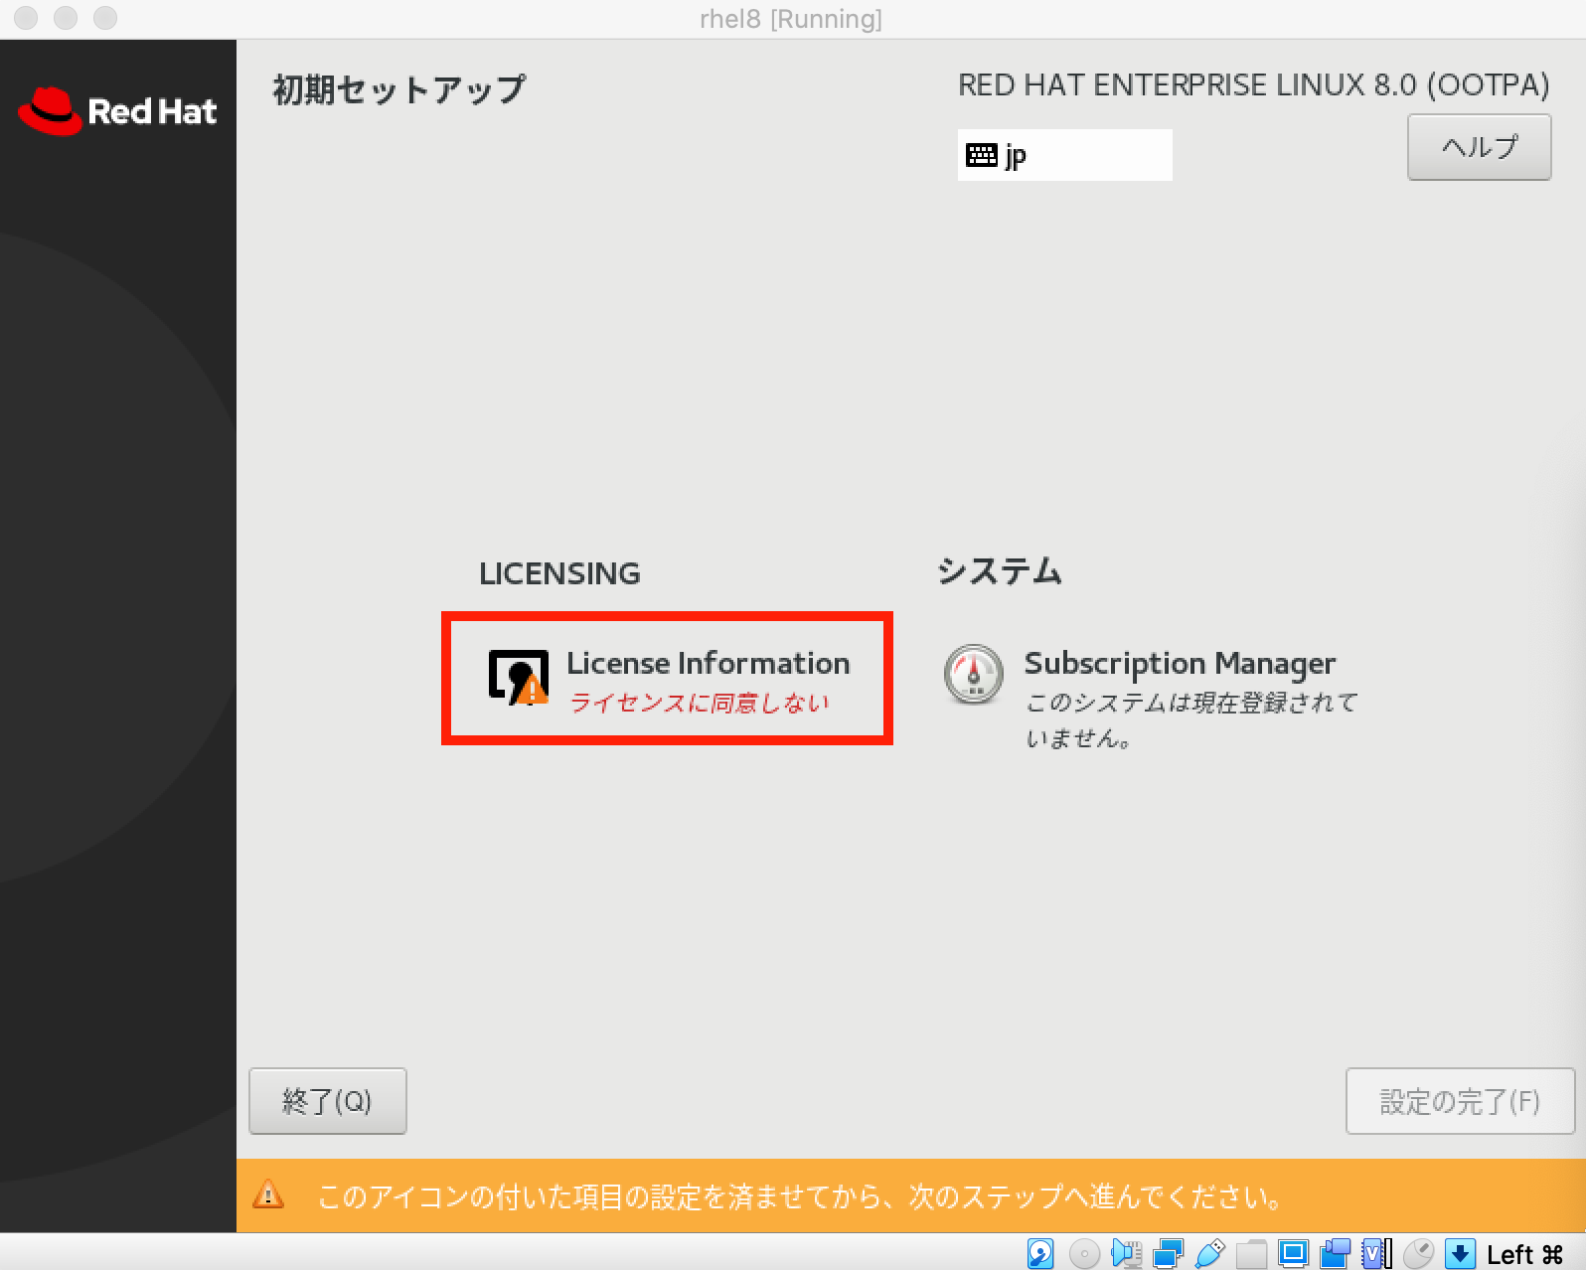Click the LICENSING section heading

click(559, 573)
